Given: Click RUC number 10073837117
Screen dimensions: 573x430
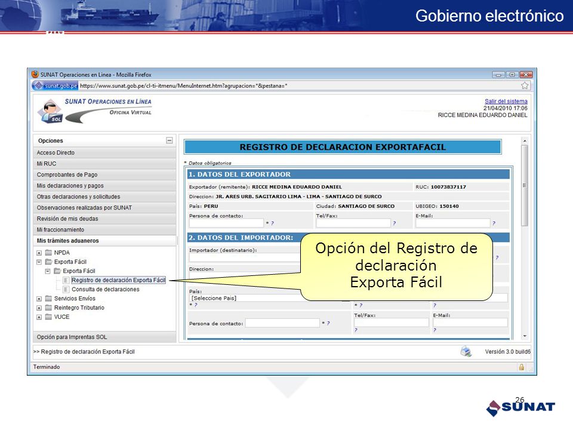Looking at the screenshot, I should pyautogui.click(x=448, y=187).
